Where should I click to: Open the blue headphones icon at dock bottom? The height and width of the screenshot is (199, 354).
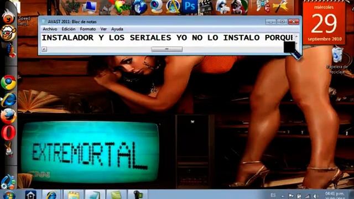8,182
